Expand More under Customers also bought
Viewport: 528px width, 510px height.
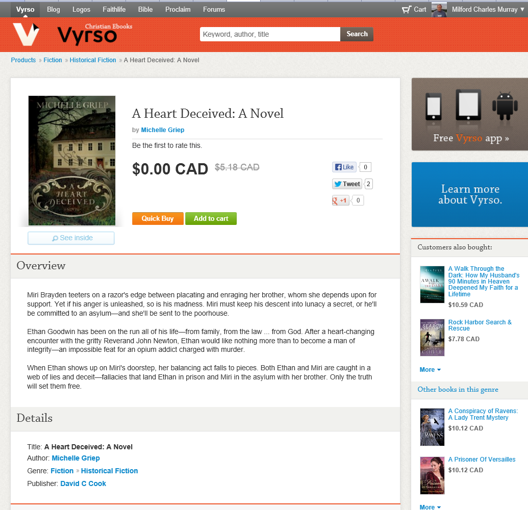(430, 370)
